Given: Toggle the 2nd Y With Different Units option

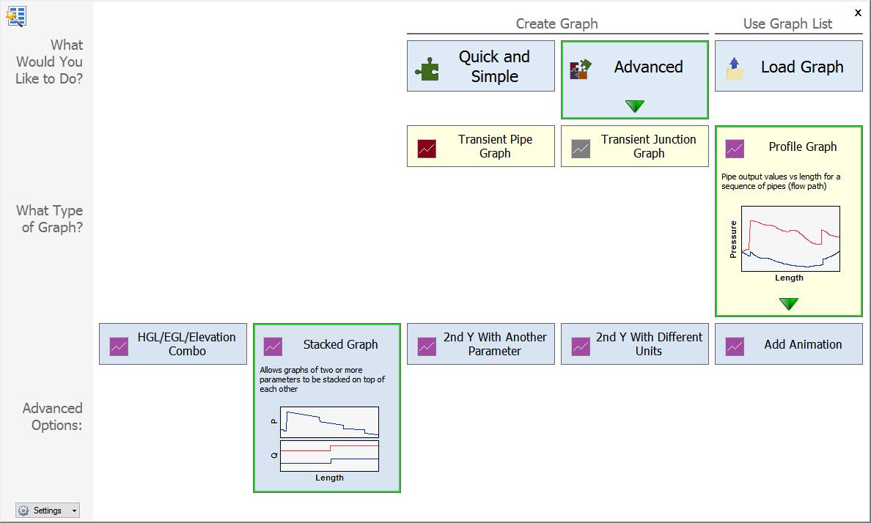Looking at the screenshot, I should [634, 343].
